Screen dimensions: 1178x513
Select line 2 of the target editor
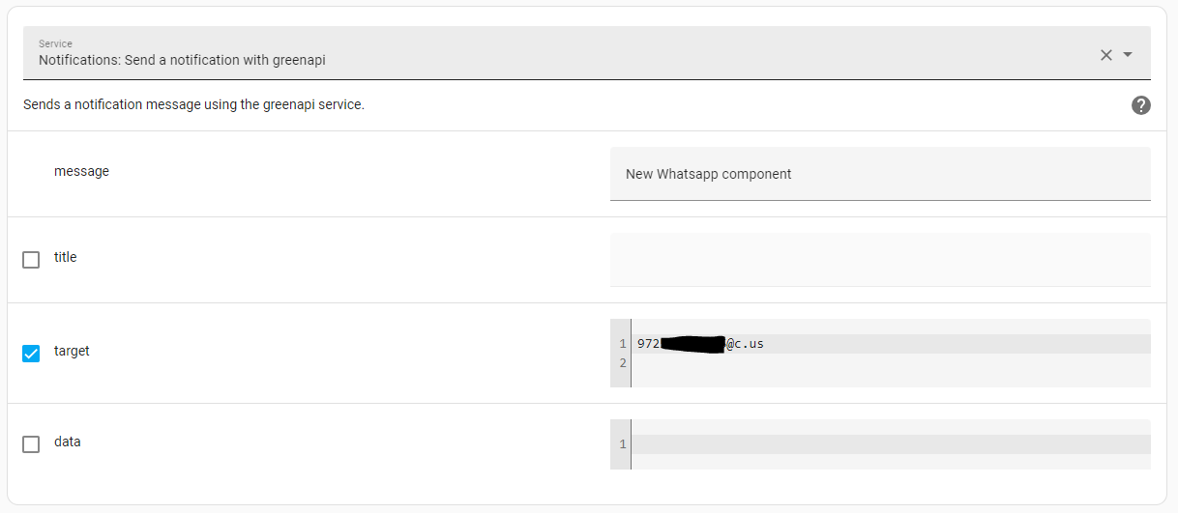coord(891,363)
